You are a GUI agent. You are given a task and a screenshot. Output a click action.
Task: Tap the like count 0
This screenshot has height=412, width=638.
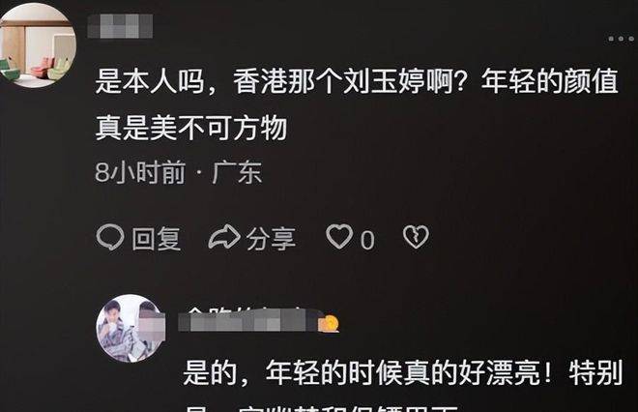(367, 240)
